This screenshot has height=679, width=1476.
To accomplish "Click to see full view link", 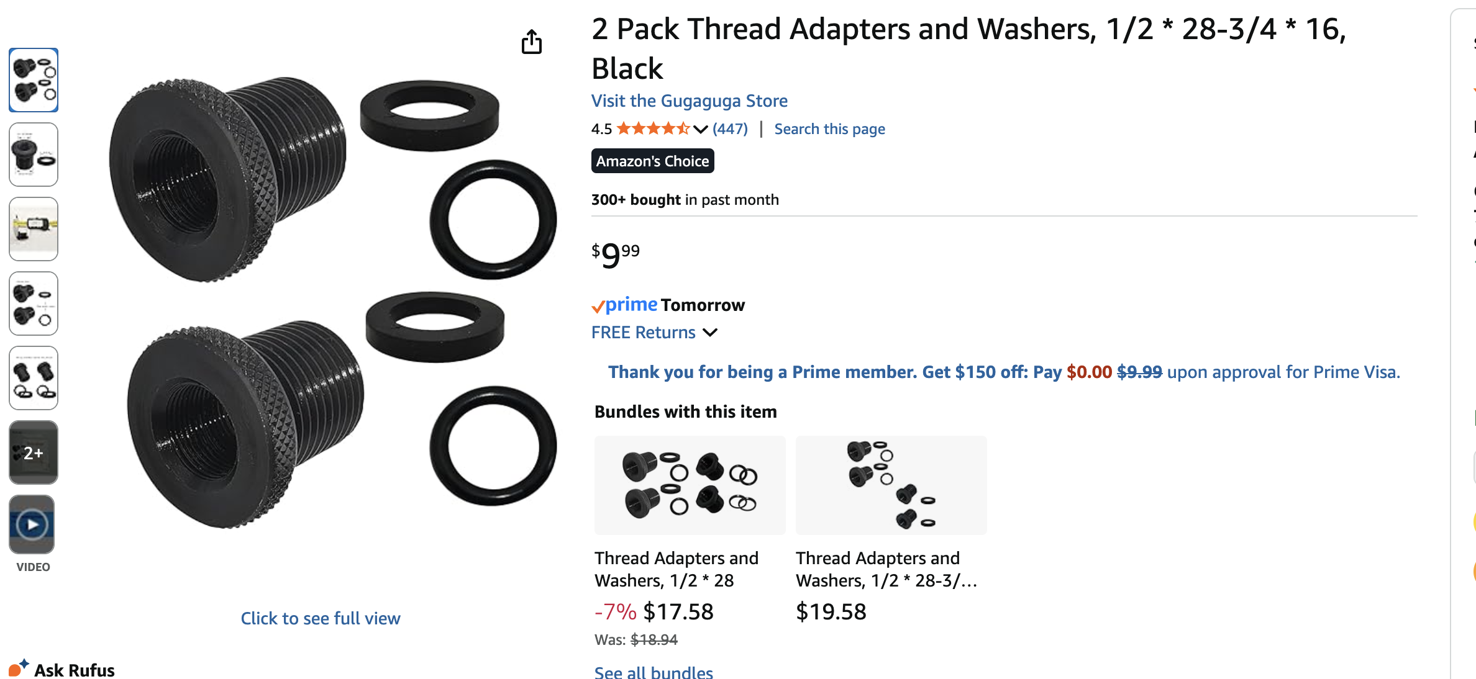I will tap(321, 618).
